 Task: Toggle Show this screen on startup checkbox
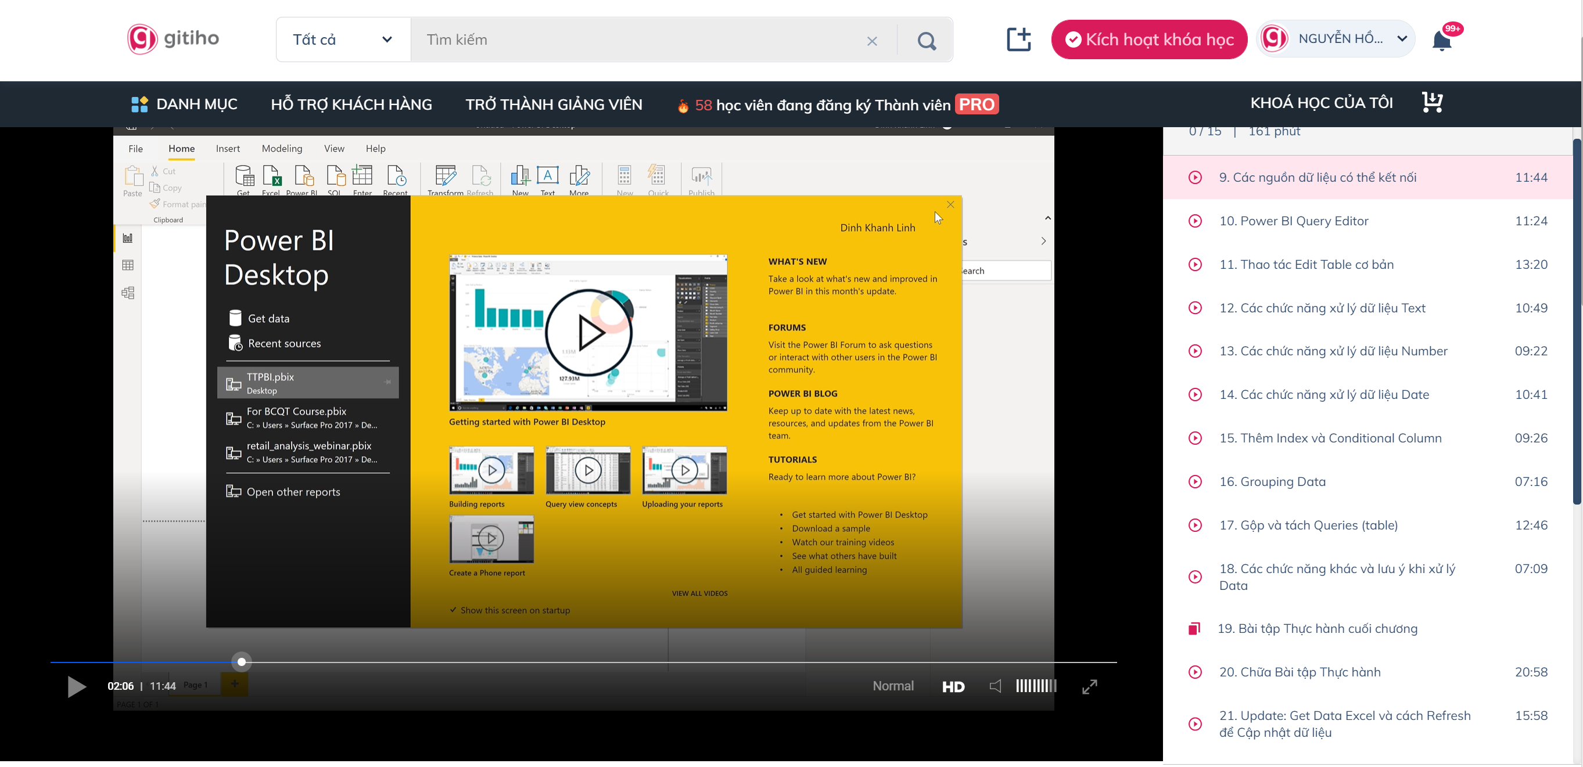pos(453,610)
